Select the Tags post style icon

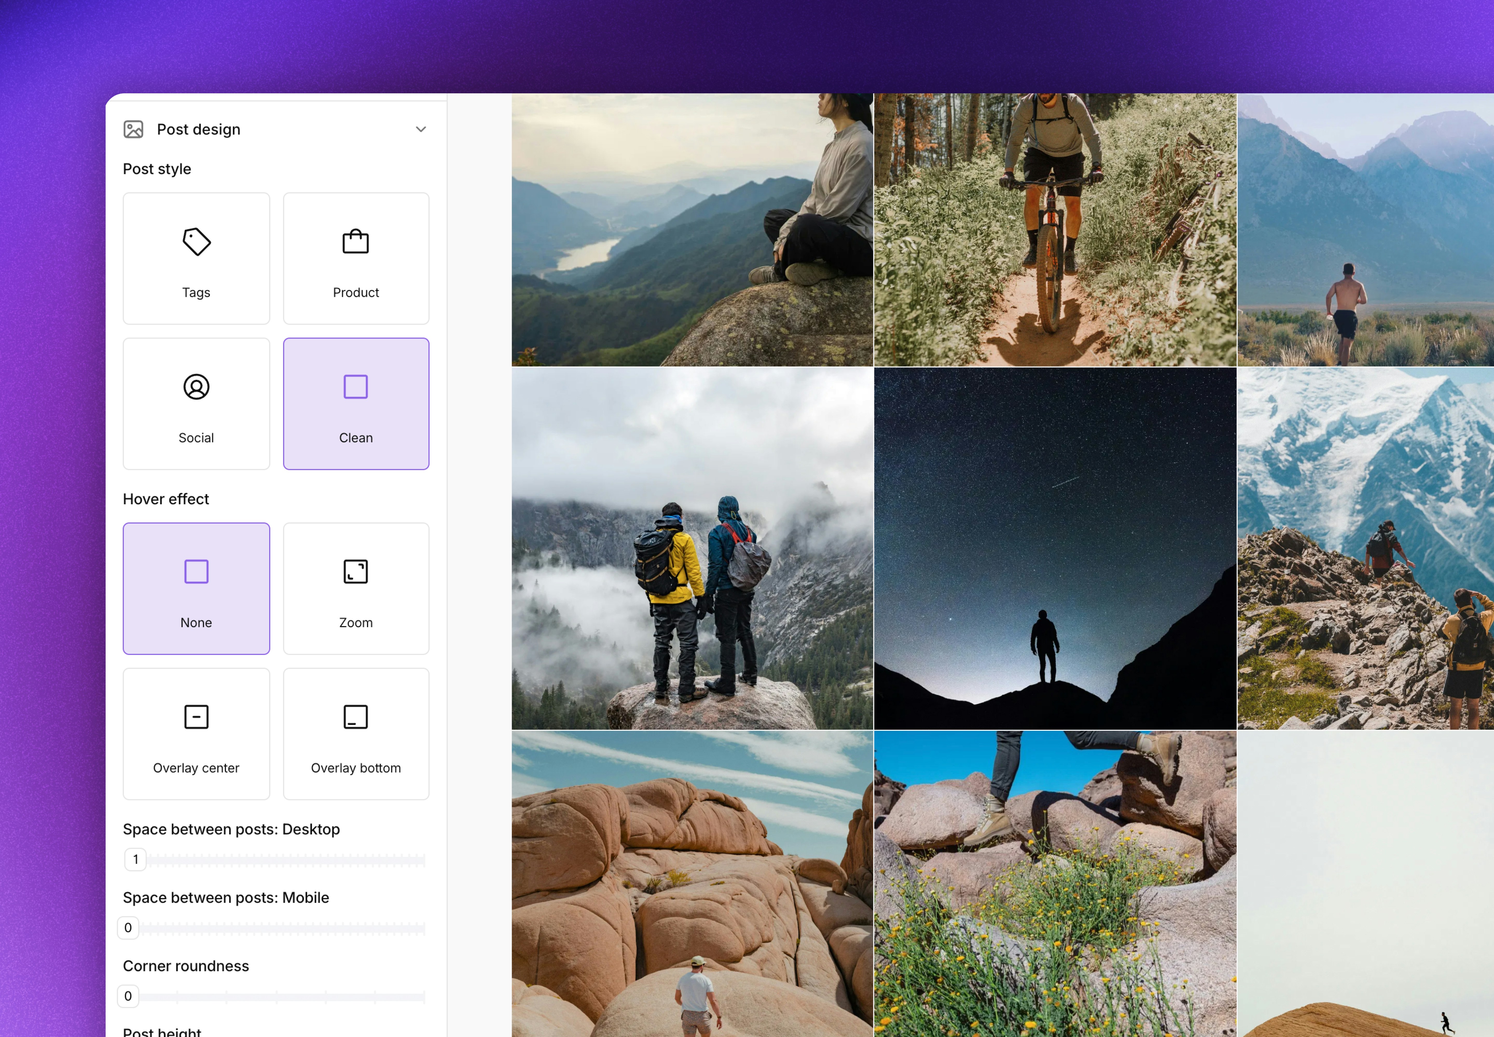pyautogui.click(x=196, y=242)
